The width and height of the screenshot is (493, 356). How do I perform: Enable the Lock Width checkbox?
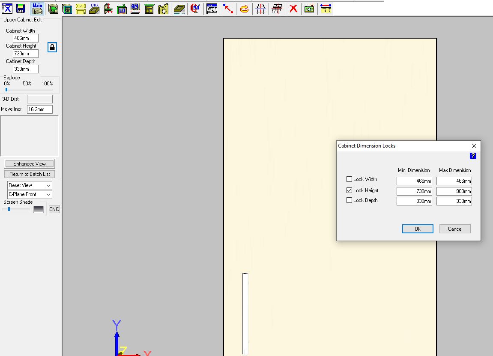pos(350,179)
